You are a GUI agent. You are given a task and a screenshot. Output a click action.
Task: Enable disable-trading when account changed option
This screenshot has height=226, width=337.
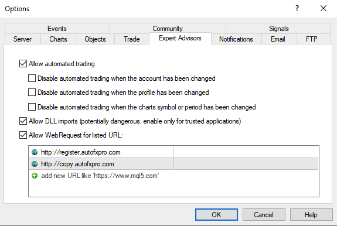point(32,78)
